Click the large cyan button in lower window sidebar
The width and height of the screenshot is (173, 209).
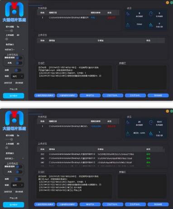tap(14, 204)
